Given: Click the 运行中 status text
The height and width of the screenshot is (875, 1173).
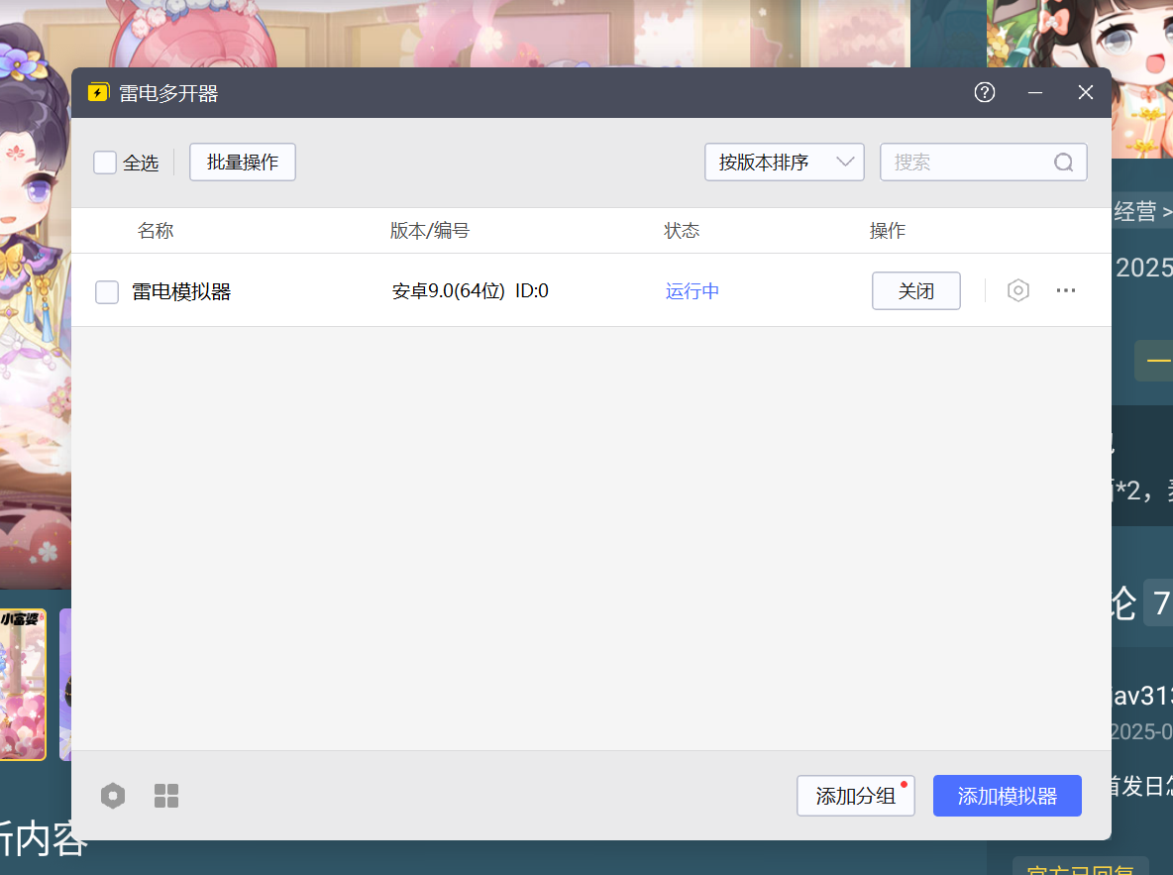Looking at the screenshot, I should click(x=692, y=291).
